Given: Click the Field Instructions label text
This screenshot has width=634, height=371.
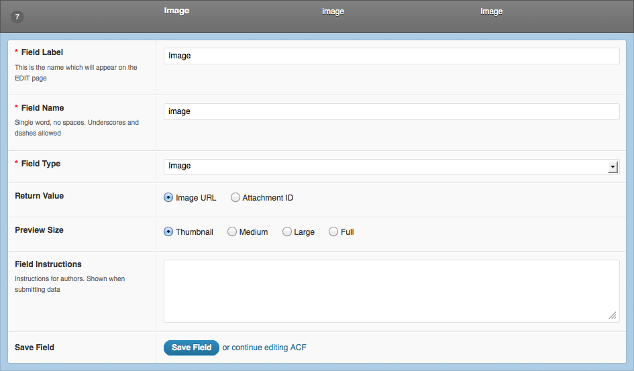Looking at the screenshot, I should coord(48,264).
